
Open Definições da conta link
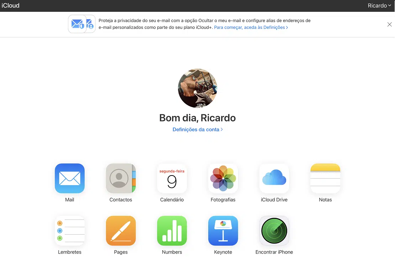197,129
